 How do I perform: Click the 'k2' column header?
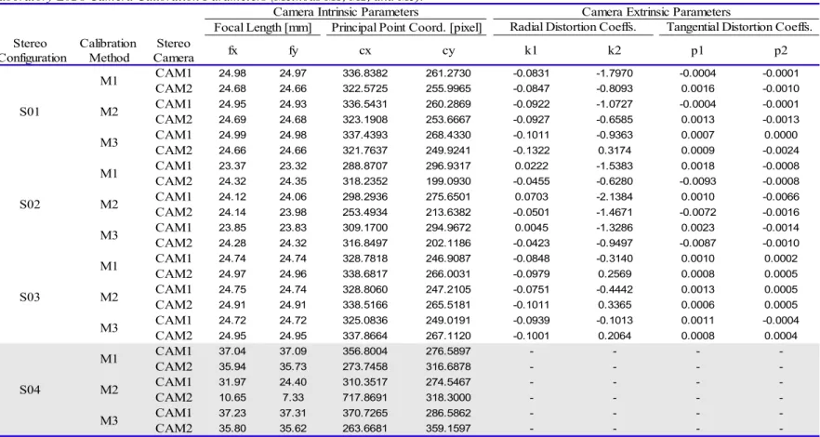[x=615, y=51]
